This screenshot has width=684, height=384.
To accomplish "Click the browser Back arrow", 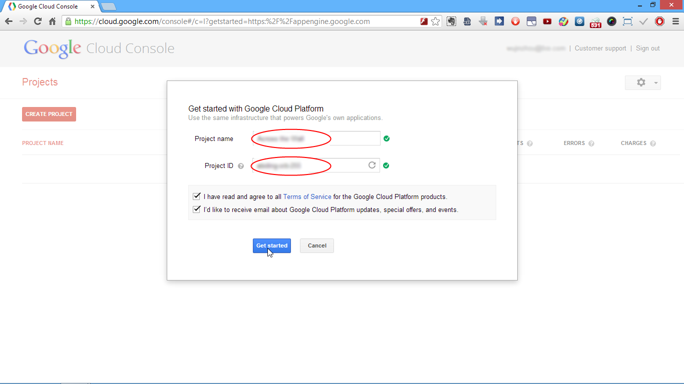I will (x=9, y=21).
